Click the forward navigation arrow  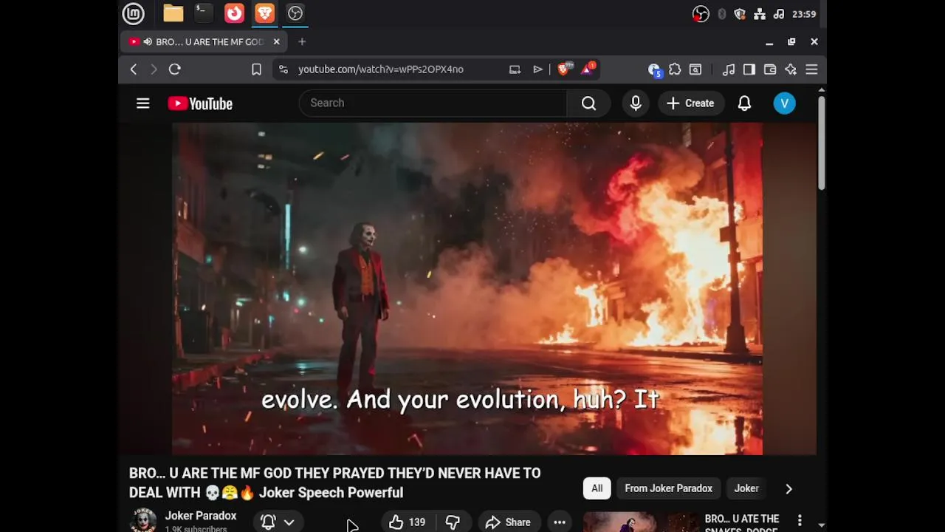(154, 69)
